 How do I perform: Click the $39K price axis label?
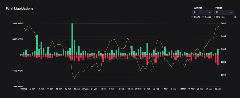(x=223, y=62)
